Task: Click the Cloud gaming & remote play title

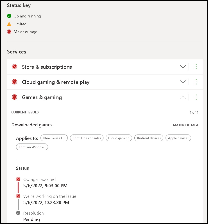Action: pyautogui.click(x=56, y=82)
